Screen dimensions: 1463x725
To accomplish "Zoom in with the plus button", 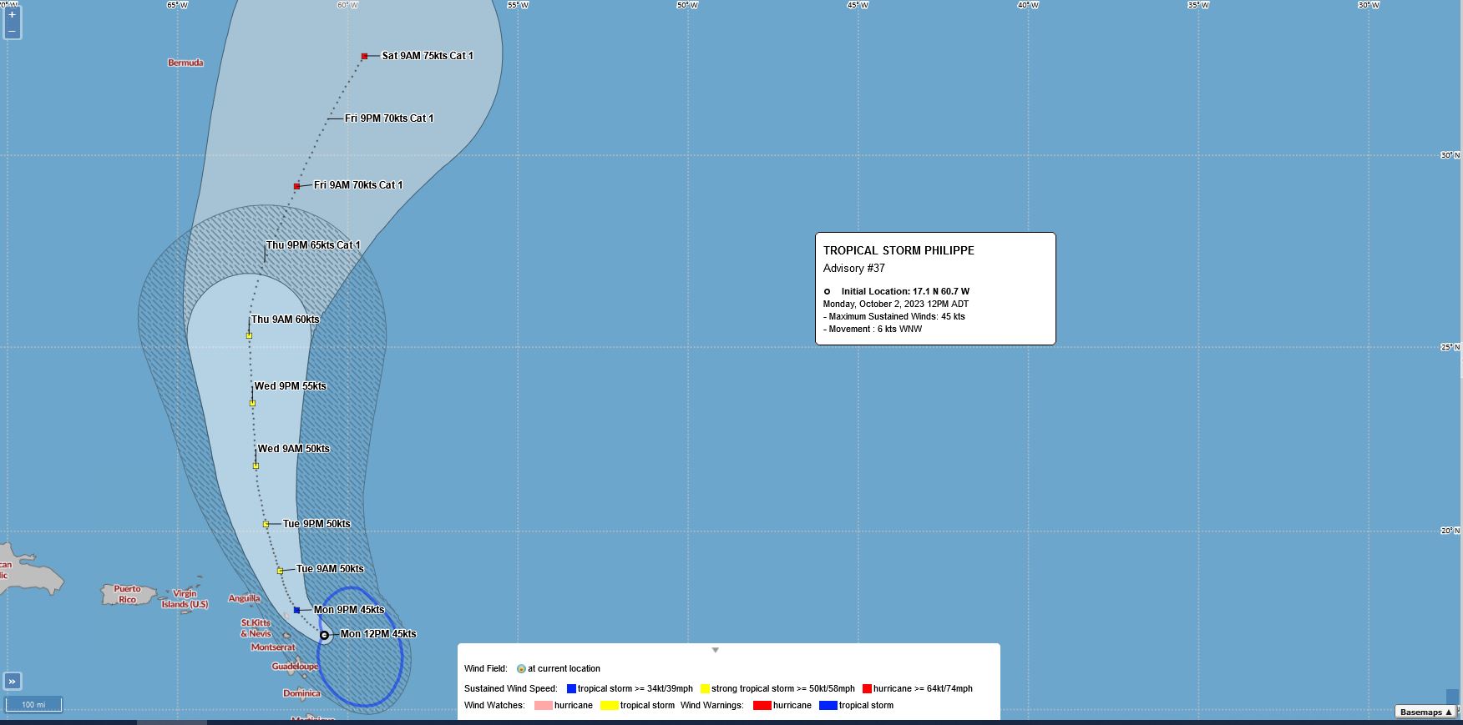I will tap(12, 15).
